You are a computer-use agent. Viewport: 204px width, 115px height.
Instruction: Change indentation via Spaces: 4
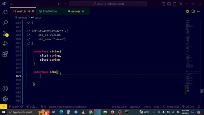click(135, 107)
